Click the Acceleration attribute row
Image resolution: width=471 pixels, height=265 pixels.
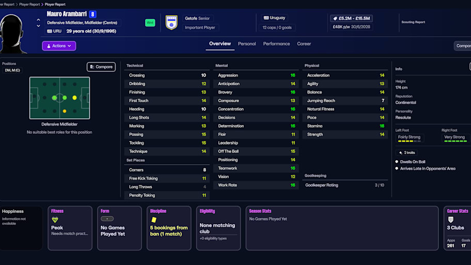point(345,75)
